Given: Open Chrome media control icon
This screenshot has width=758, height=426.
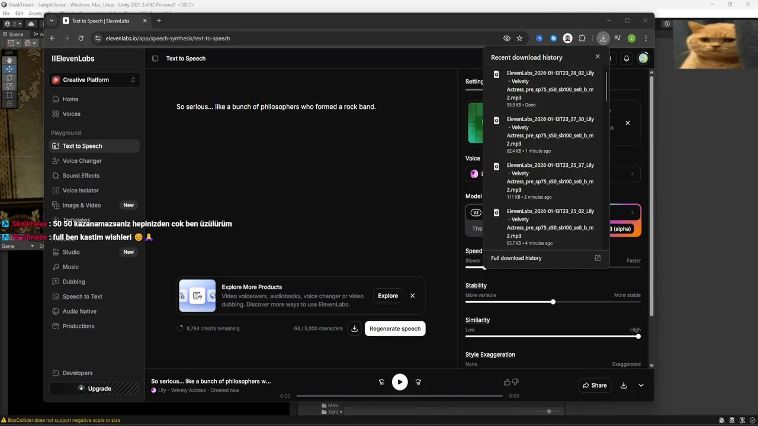Looking at the screenshot, I should [618, 38].
